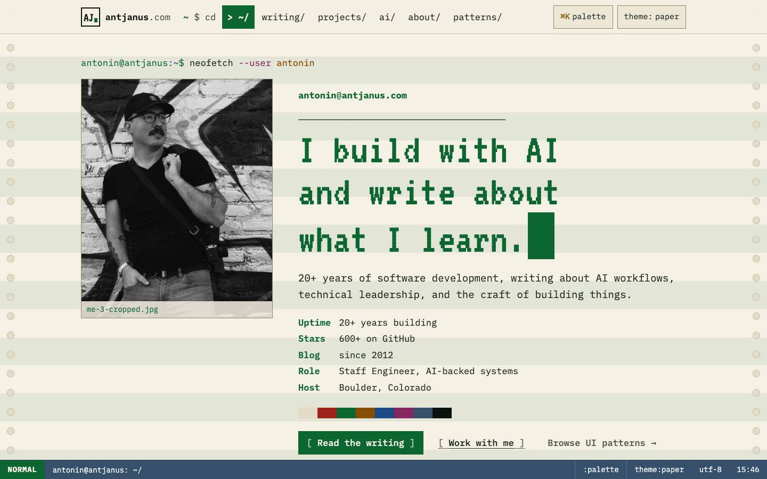The image size is (767, 479).
Task: Navigate to about/ page
Action: pyautogui.click(x=424, y=17)
